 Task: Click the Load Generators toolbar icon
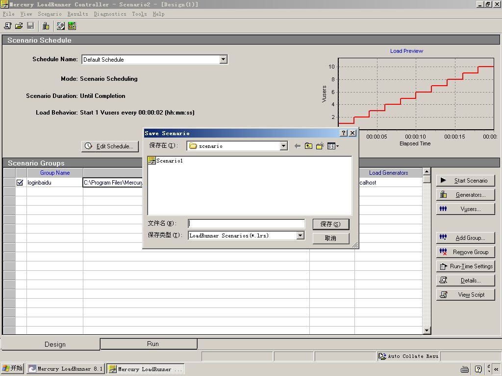coord(46,26)
